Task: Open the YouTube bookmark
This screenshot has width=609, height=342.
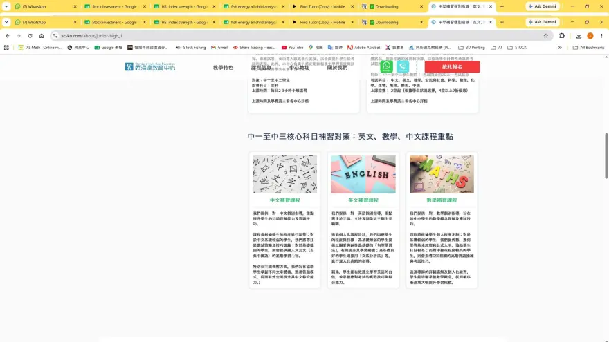Action: pyautogui.click(x=292, y=47)
